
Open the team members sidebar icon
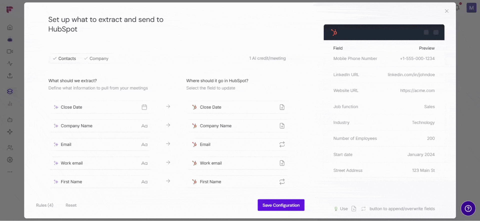pyautogui.click(x=10, y=148)
